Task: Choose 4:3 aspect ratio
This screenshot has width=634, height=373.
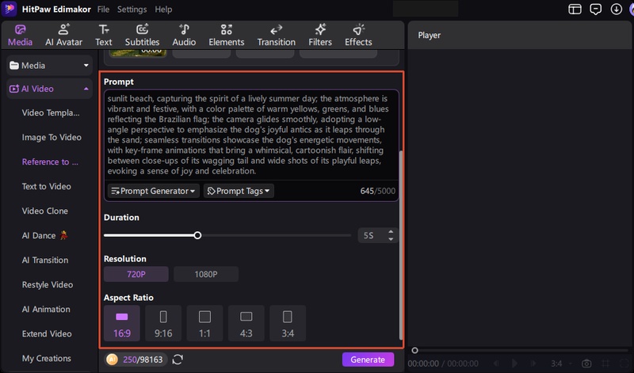Action: (x=246, y=323)
